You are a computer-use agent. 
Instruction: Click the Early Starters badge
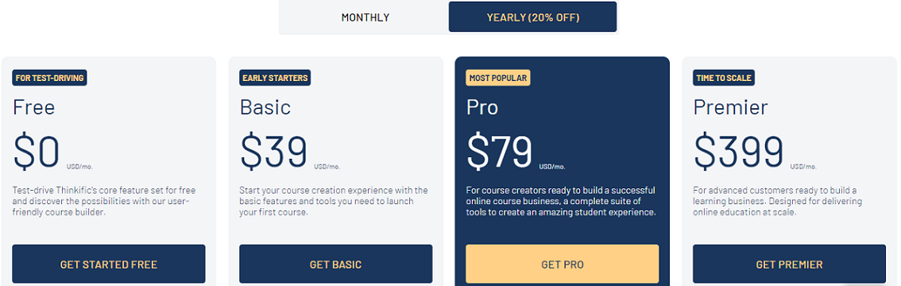275,78
